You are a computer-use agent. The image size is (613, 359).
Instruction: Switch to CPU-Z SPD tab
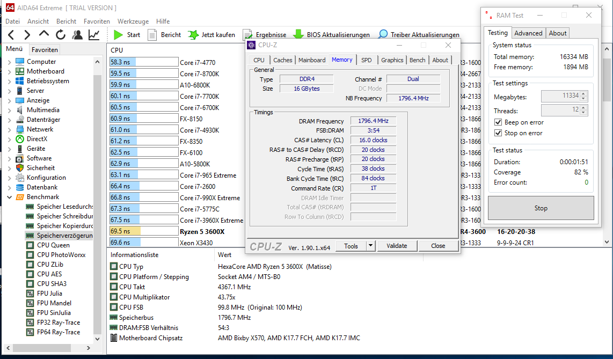coord(366,60)
